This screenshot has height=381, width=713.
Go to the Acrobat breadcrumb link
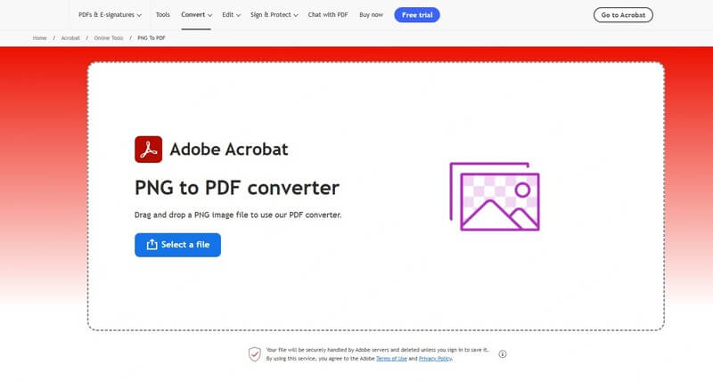point(70,38)
